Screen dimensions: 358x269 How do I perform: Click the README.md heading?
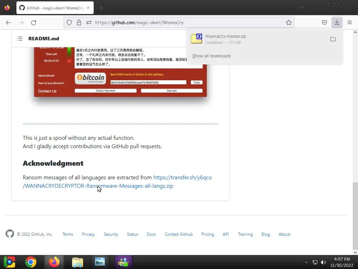[44, 39]
